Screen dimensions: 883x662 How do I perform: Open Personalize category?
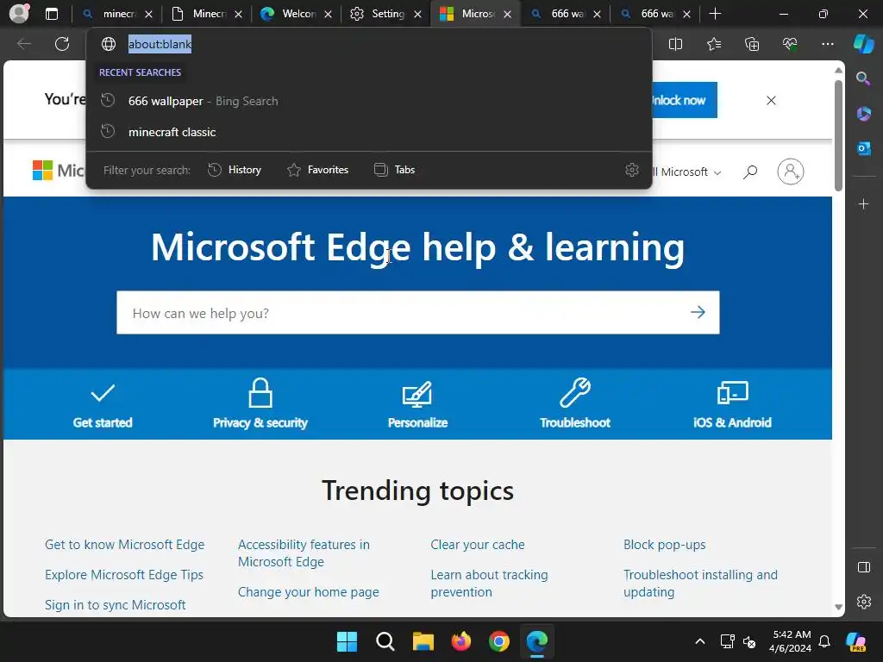[417, 405]
